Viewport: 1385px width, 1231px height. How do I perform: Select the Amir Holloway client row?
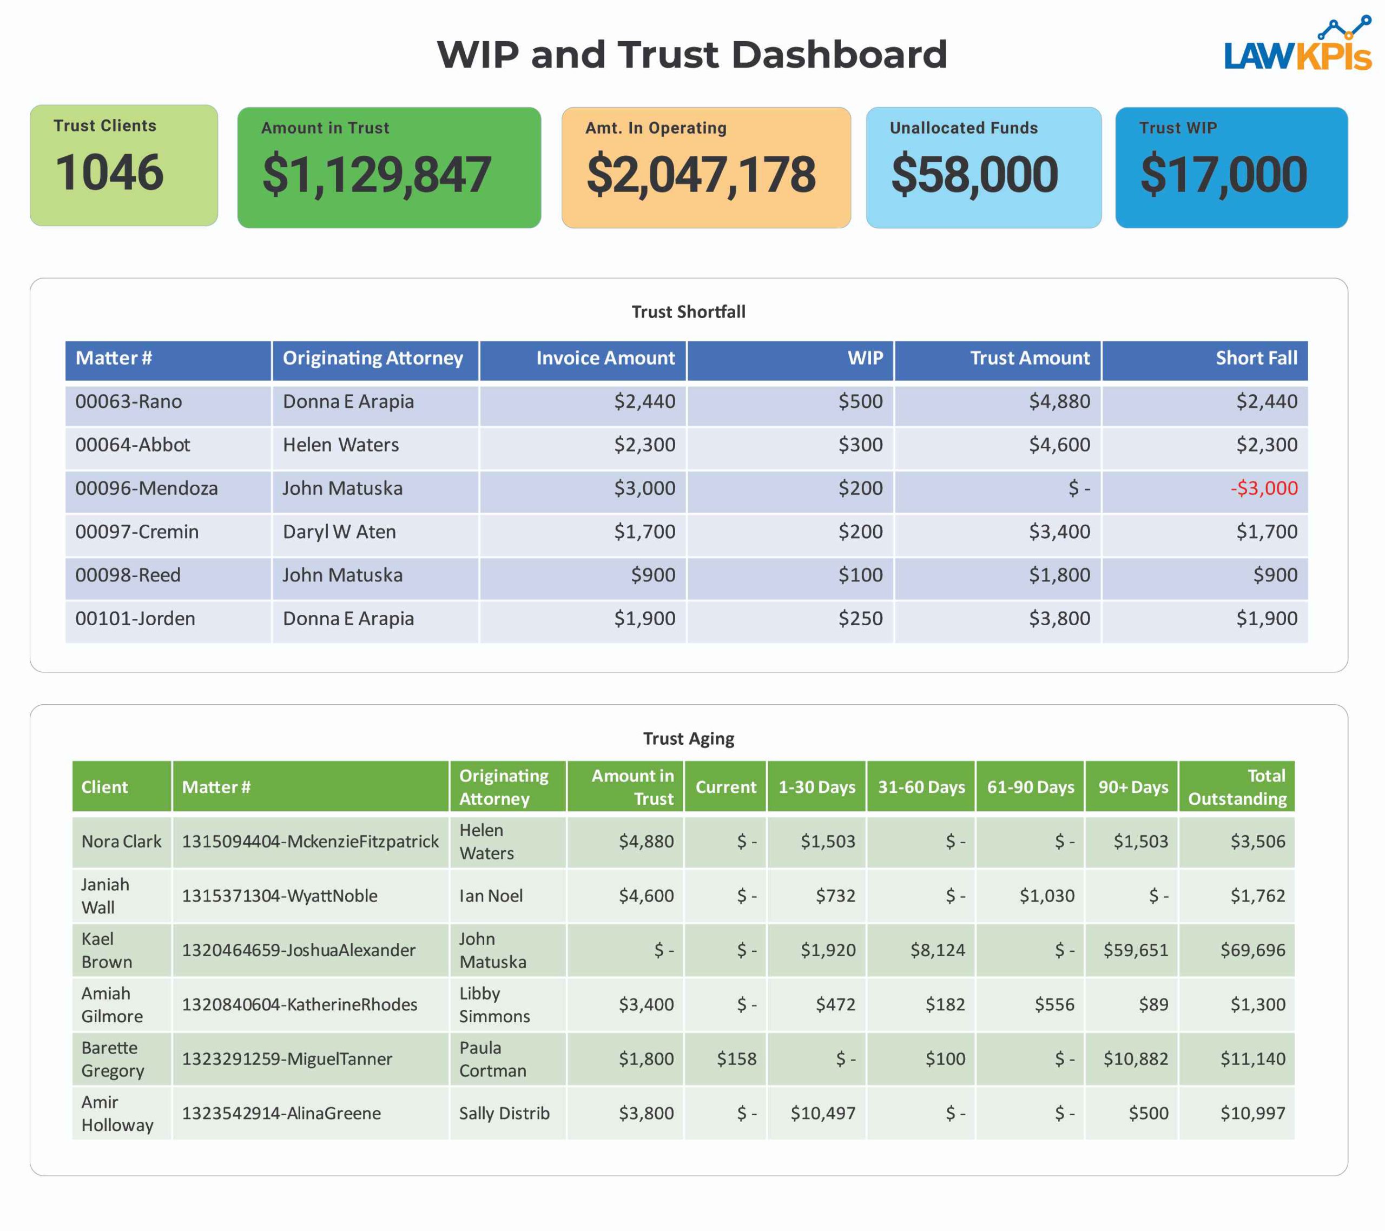point(116,1113)
